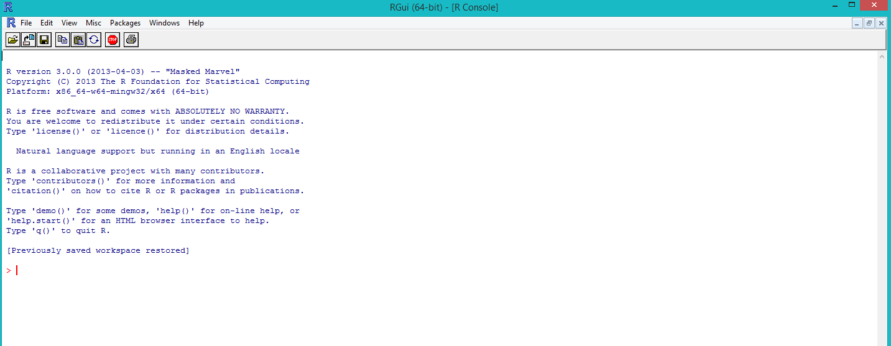891x346 pixels.
Task: Click the "Type 'contributors()'" line
Action: point(121,181)
